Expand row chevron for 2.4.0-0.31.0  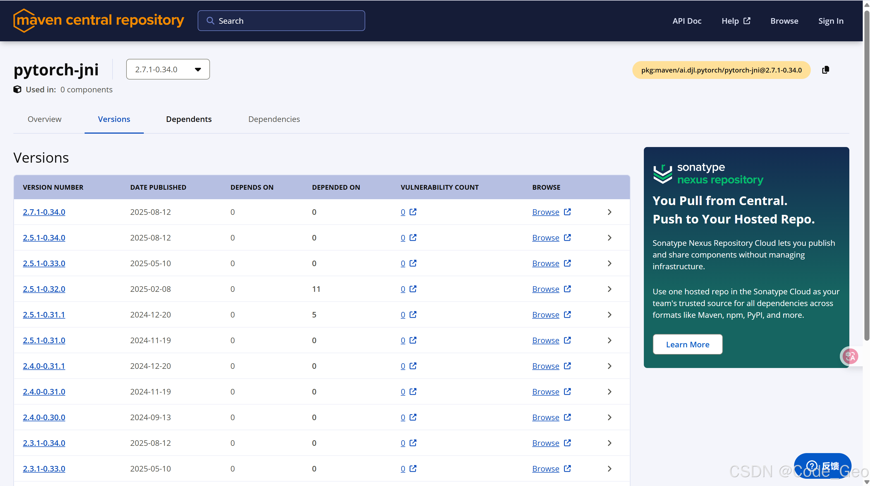point(610,391)
